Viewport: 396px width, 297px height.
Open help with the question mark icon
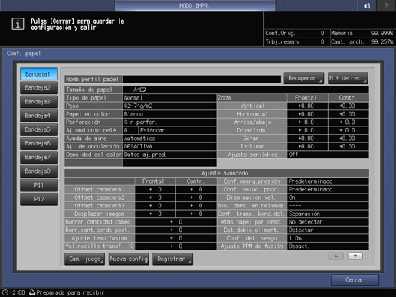click(x=386, y=5)
